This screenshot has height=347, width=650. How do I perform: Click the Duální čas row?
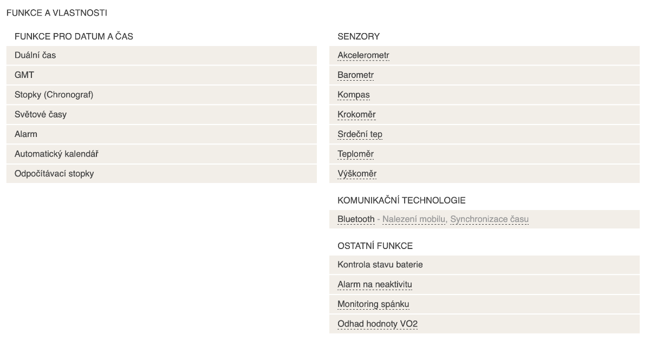point(161,55)
